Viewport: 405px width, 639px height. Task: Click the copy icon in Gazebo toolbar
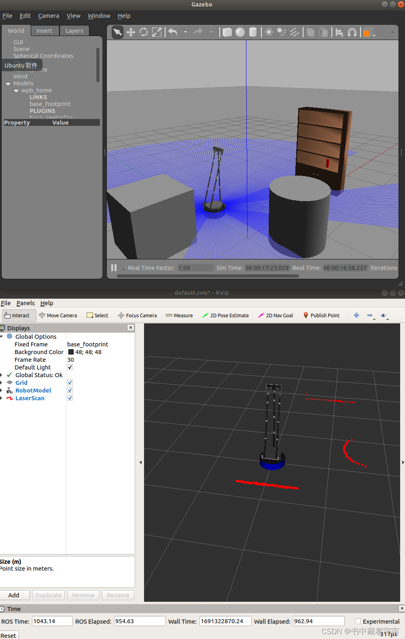(x=311, y=32)
